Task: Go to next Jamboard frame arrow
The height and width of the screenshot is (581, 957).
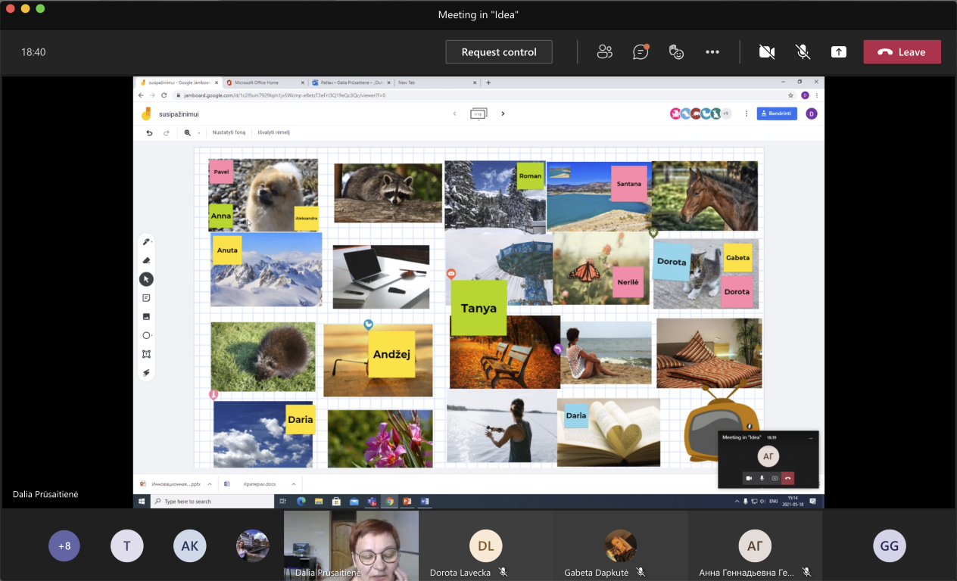Action: (x=503, y=113)
